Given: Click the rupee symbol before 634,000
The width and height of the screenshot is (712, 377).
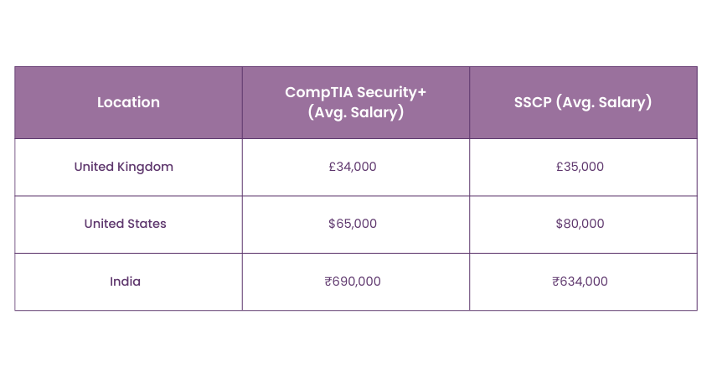Looking at the screenshot, I should (x=555, y=281).
